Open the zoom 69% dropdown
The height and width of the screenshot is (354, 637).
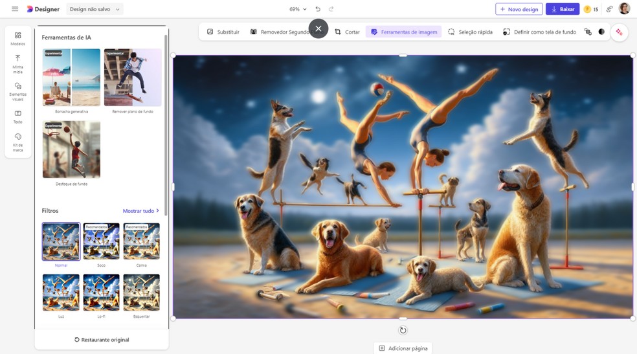tap(298, 9)
